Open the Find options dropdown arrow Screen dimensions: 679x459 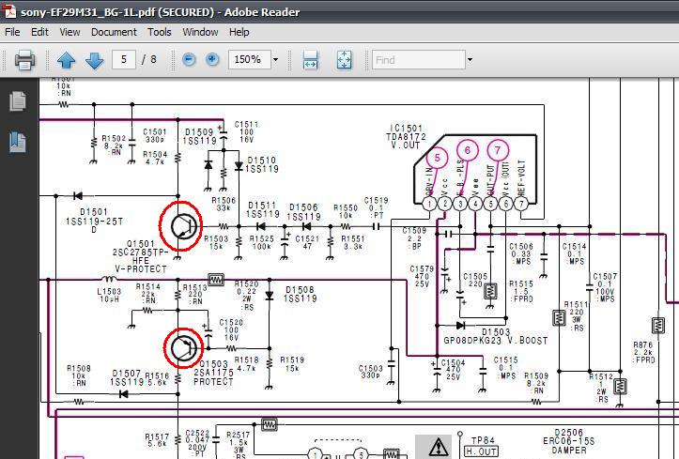pyautogui.click(x=470, y=60)
